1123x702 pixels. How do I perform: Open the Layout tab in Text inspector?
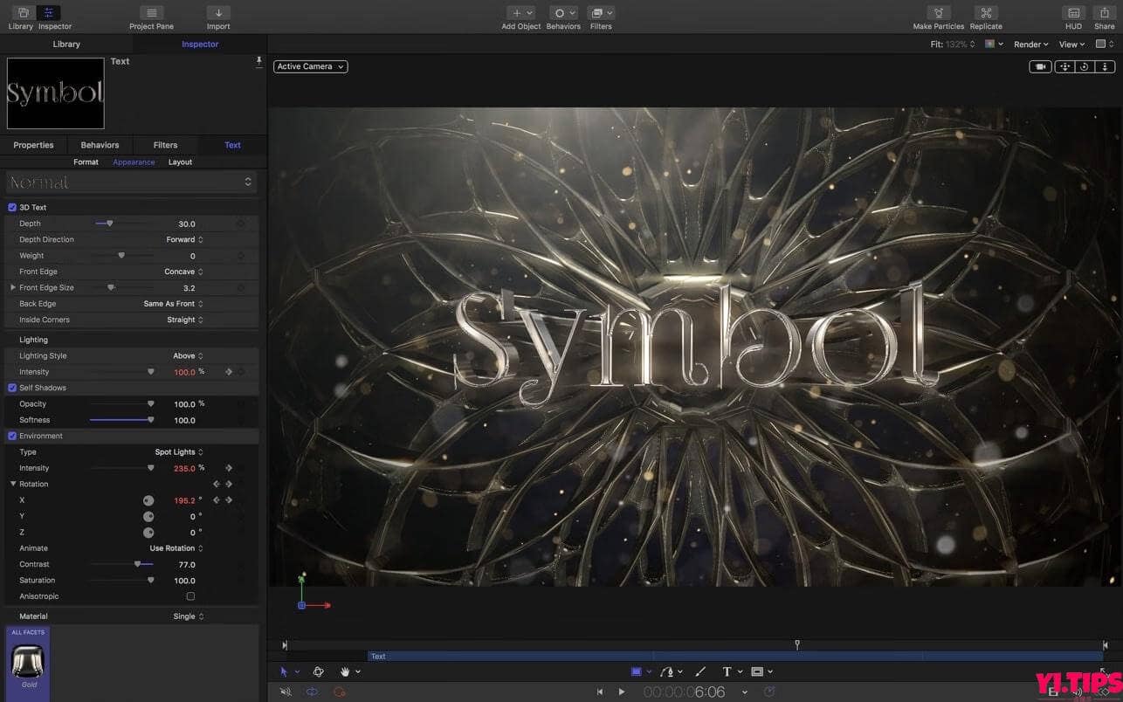tap(180, 162)
